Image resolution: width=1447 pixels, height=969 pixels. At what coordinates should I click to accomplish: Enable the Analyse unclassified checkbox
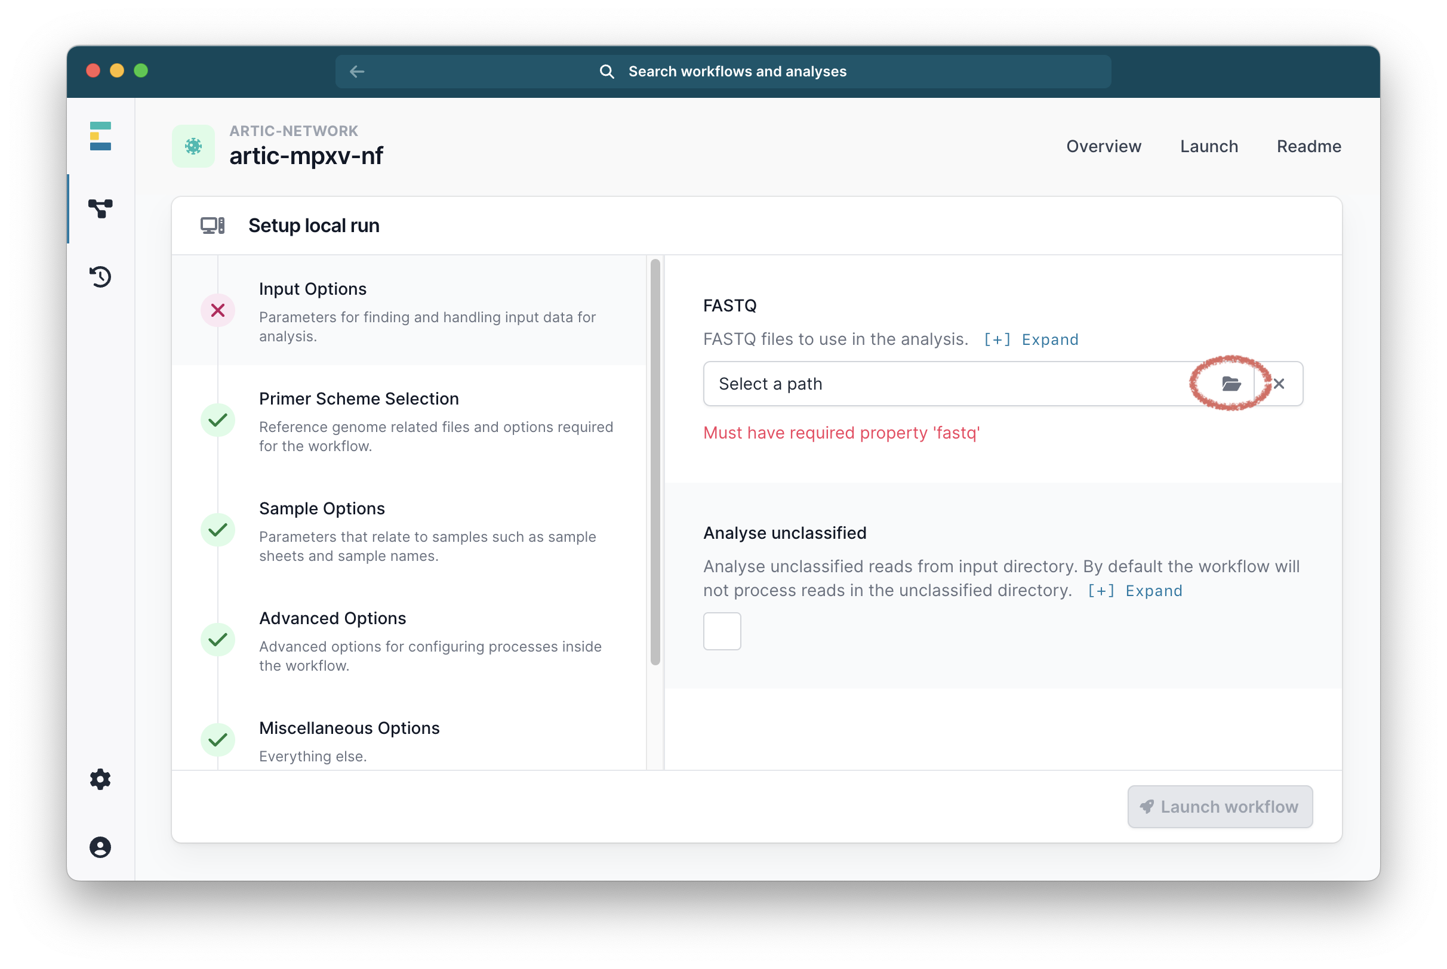click(x=721, y=631)
